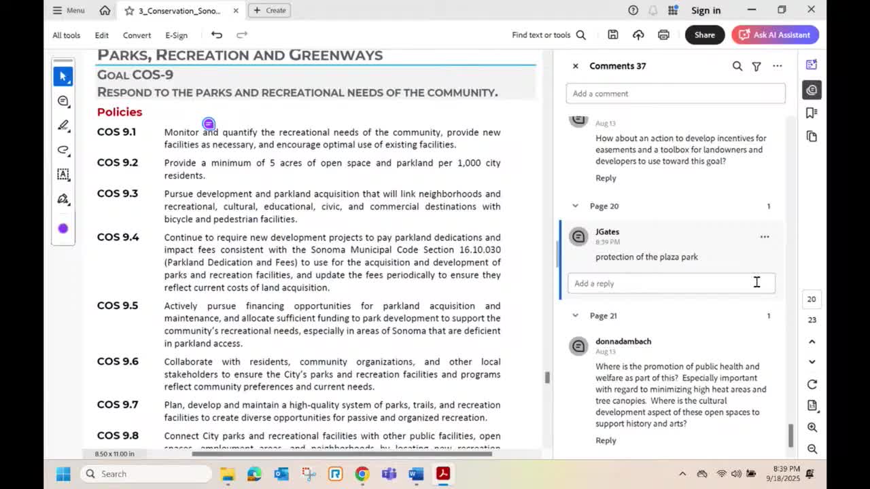870x489 pixels.
Task: Click Reply under donnadambach comment
Action: coord(606,440)
